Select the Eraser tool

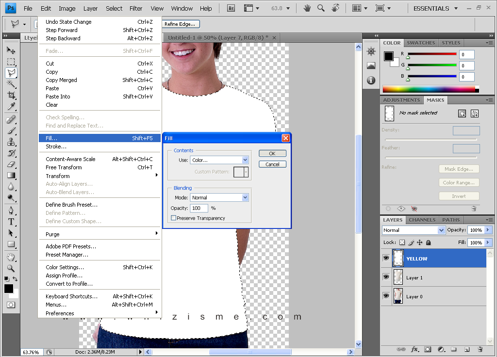tap(11, 164)
